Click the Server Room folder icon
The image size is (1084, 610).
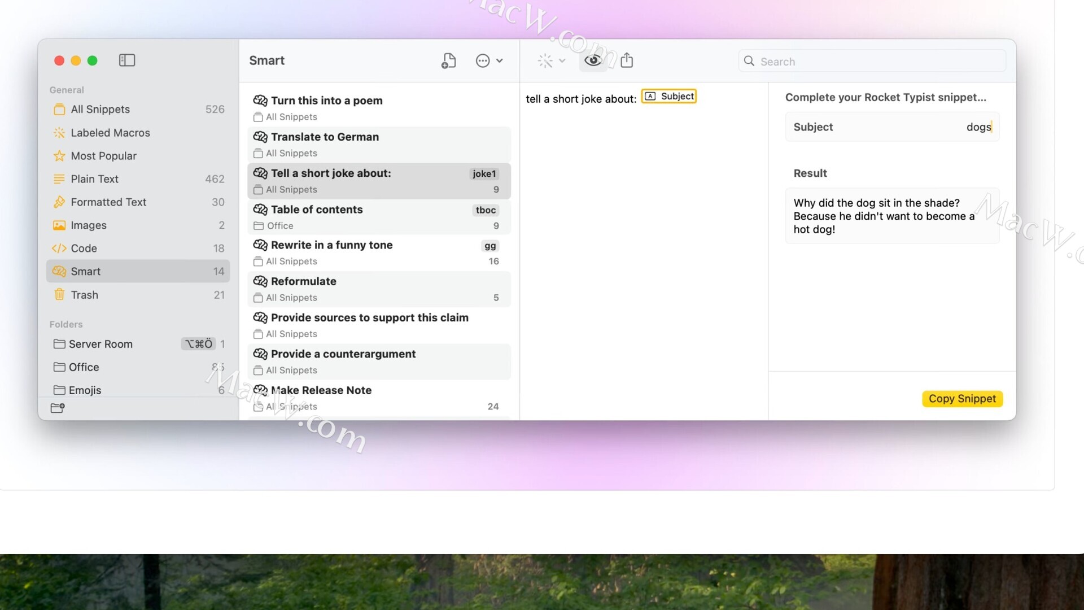(x=59, y=344)
